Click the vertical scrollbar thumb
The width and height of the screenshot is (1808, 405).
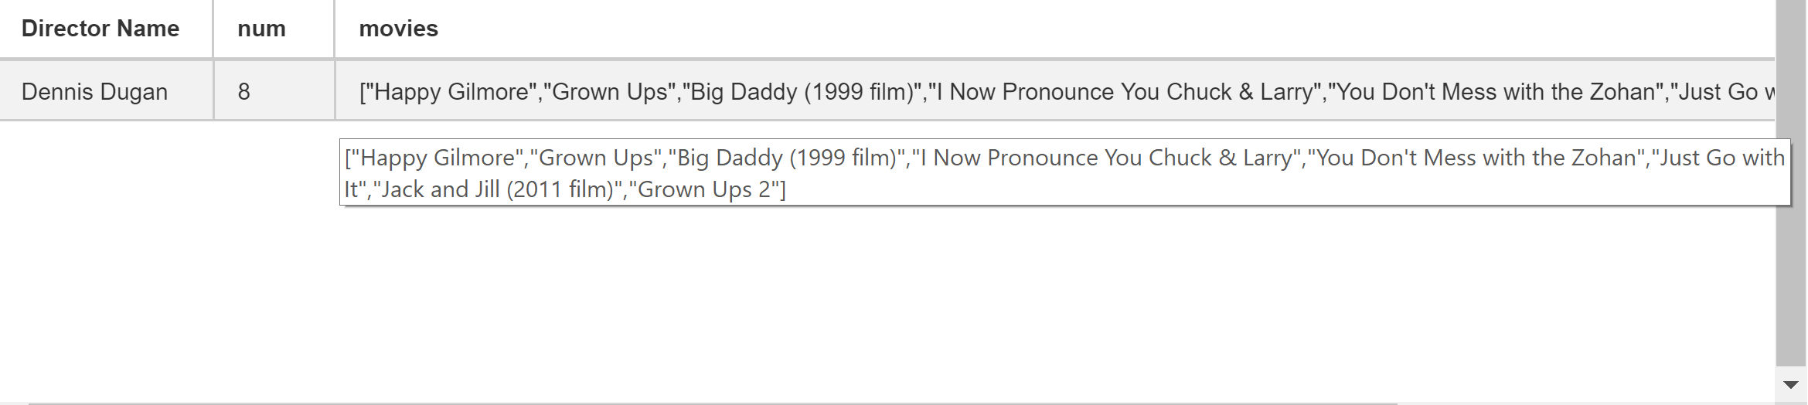pos(1790,182)
